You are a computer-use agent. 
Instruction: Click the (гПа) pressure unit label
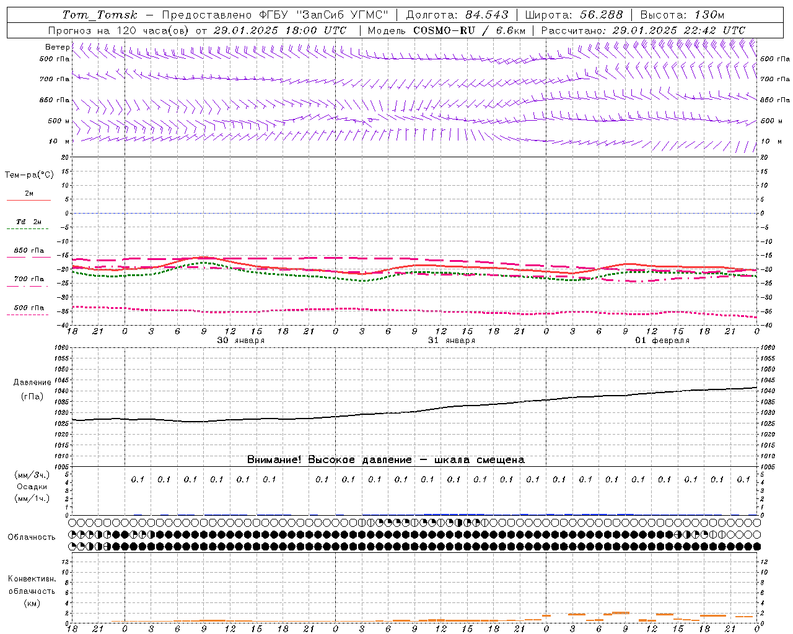[x=32, y=397]
